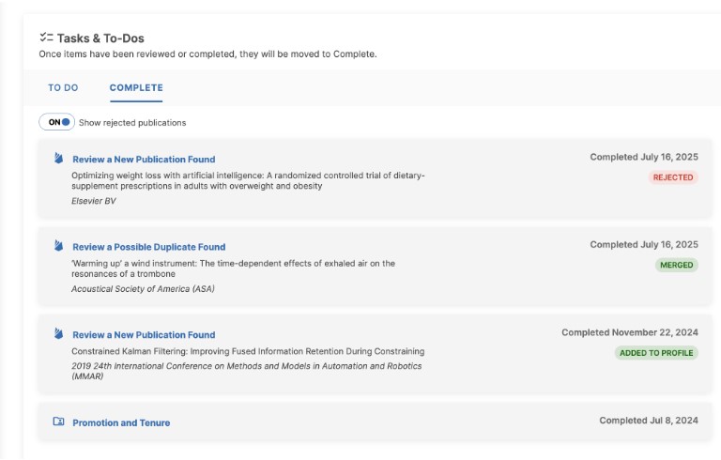
Task: Click the red REJECTED status badge
Action: click(x=672, y=177)
